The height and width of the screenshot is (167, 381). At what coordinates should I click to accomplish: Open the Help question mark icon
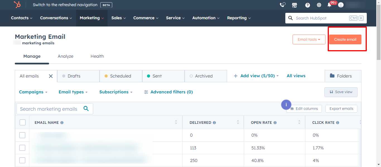point(307,5)
